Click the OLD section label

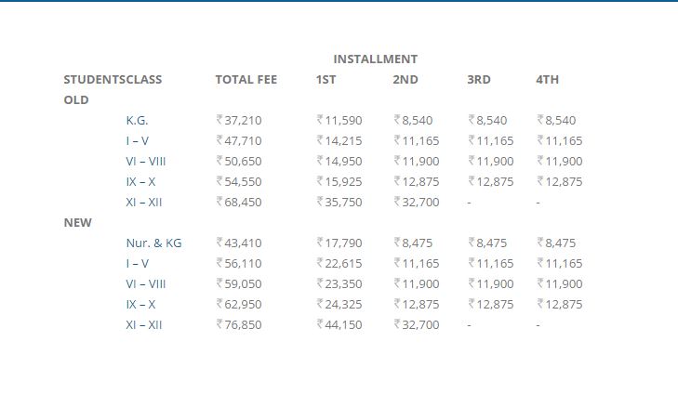76,99
